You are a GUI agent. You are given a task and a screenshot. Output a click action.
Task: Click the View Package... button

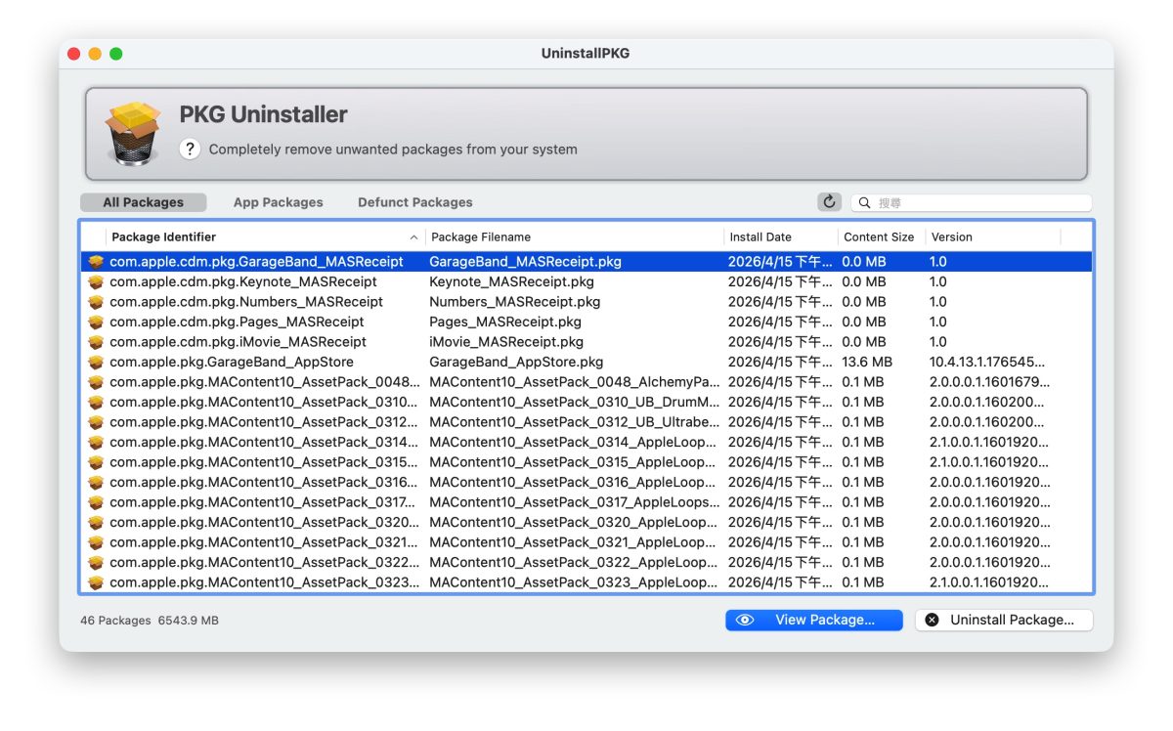814,620
